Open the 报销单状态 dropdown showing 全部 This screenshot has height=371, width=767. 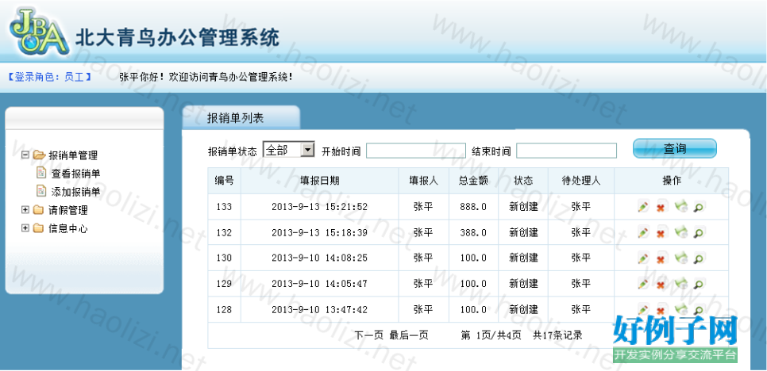tap(289, 150)
